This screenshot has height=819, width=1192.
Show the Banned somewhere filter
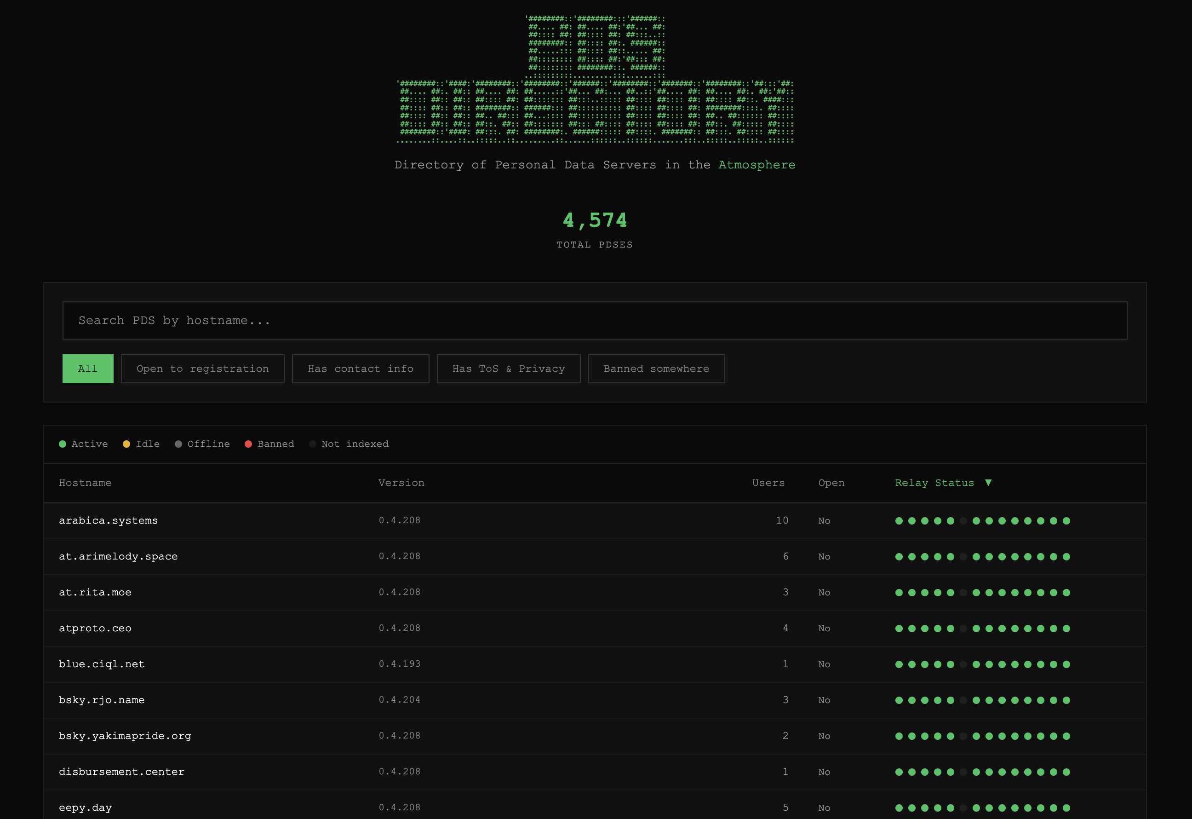(x=656, y=369)
